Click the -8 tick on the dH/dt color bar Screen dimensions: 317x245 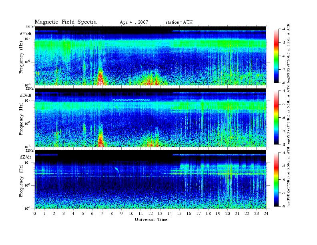coord(283,83)
